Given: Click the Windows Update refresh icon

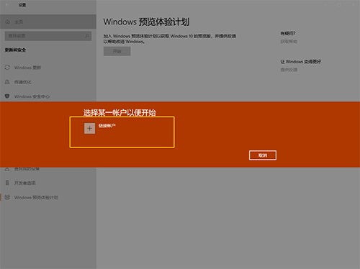Looking at the screenshot, I should coord(7,68).
